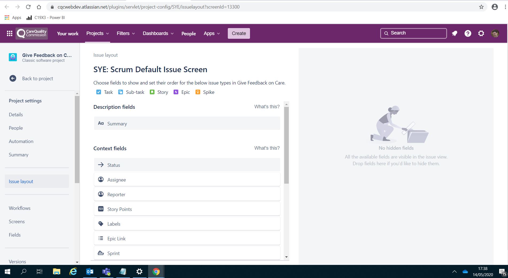Open Versions in sidebar

(x=17, y=261)
